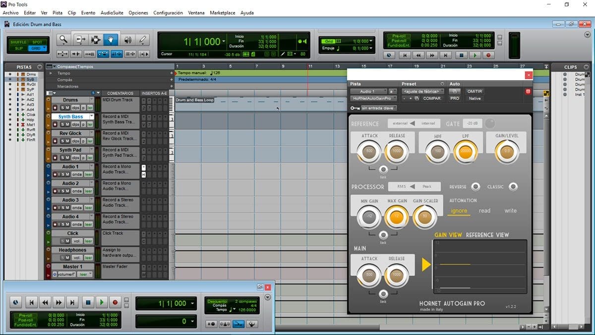Enable Shuffle edit mode
Image resolution: width=595 pixels, height=335 pixels.
point(18,42)
